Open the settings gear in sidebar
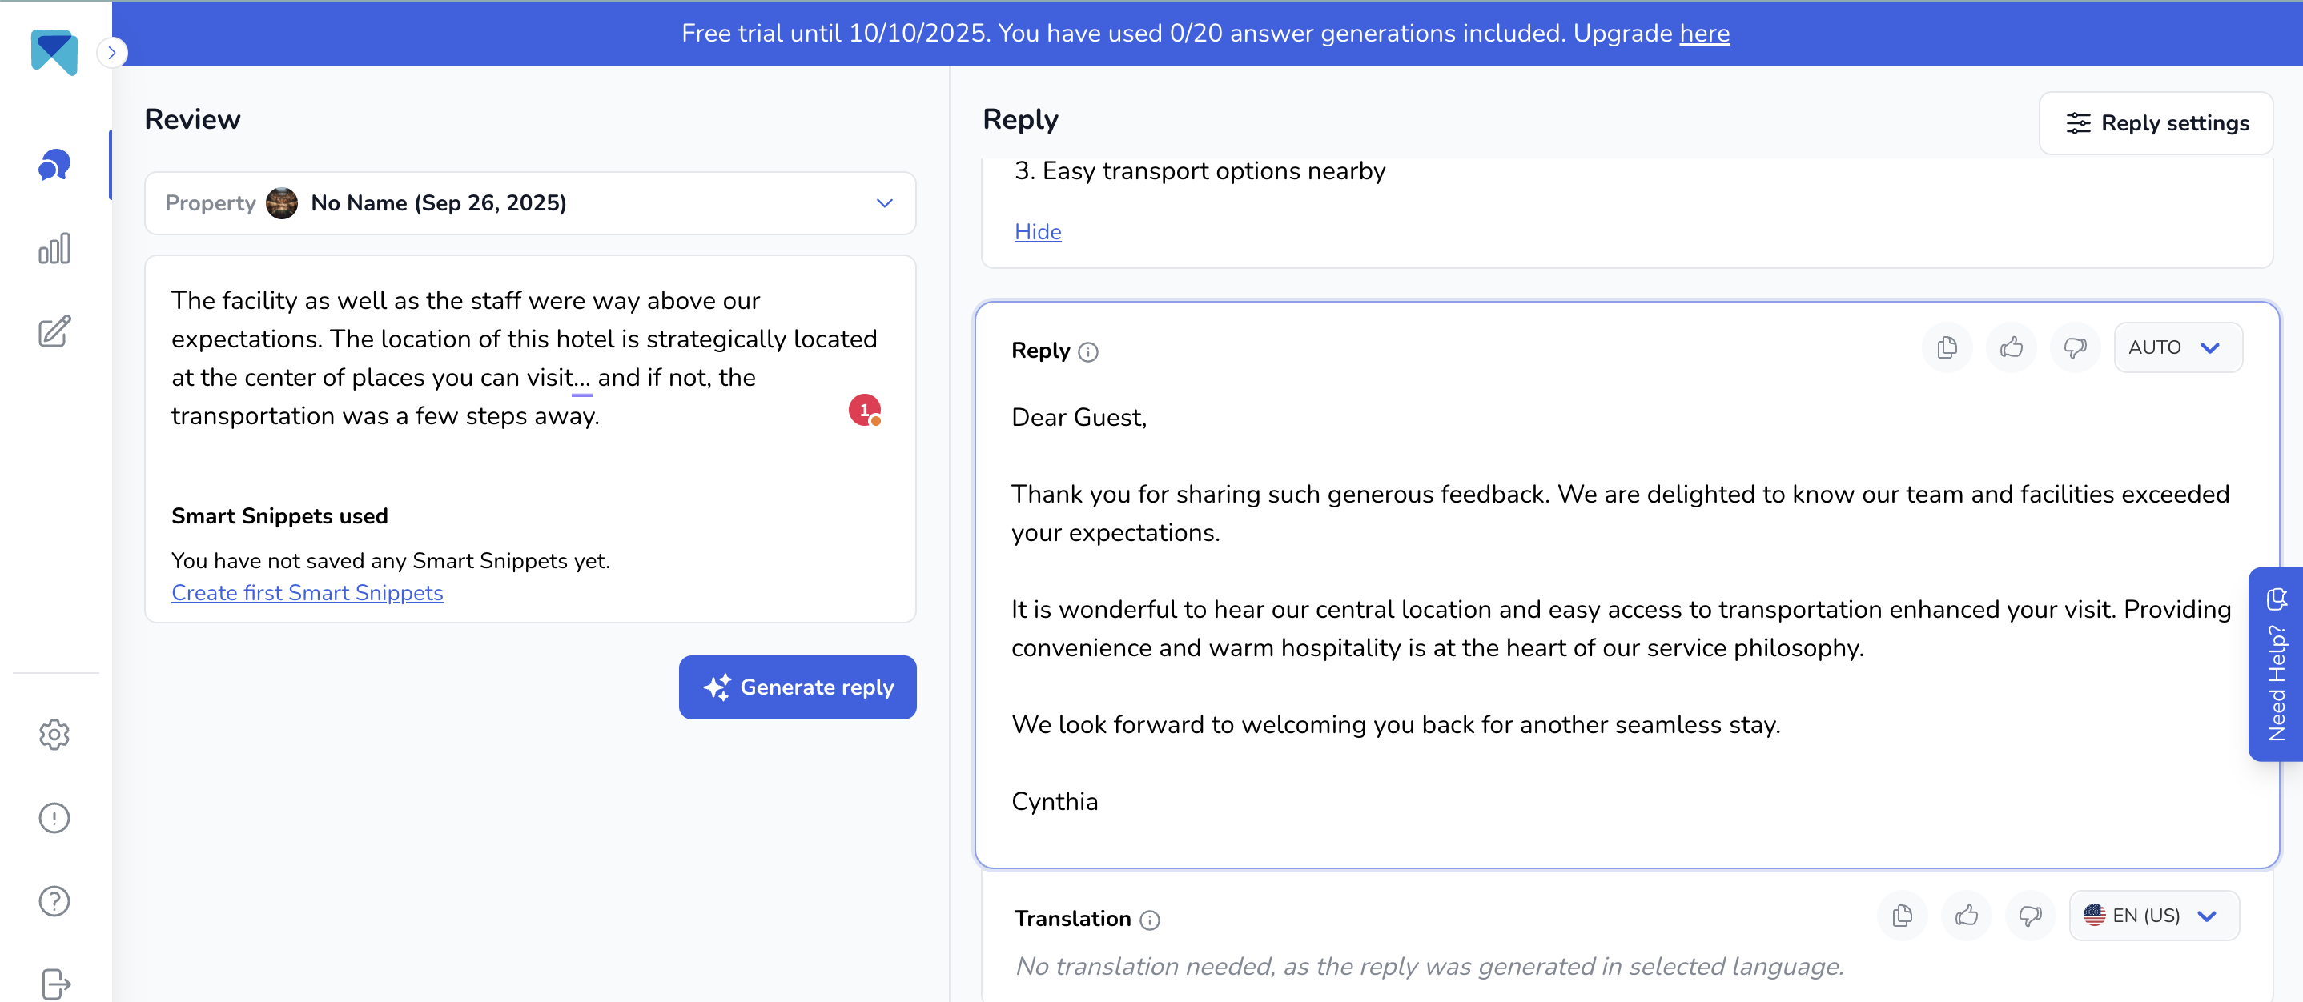The height and width of the screenshot is (1002, 2303). 54,734
